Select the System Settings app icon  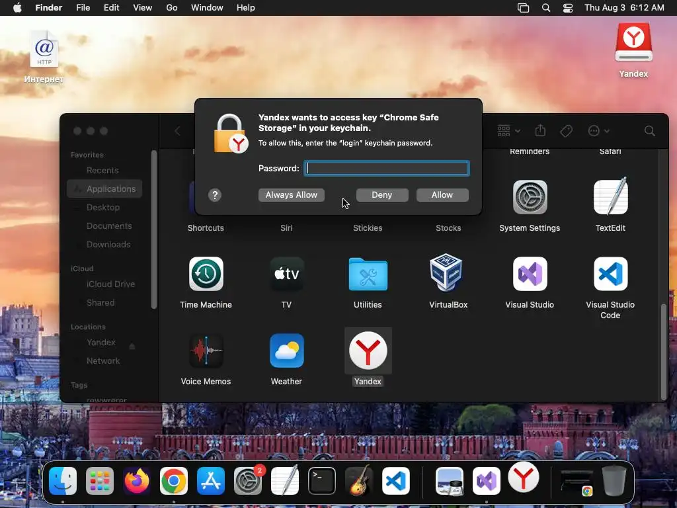(530, 197)
